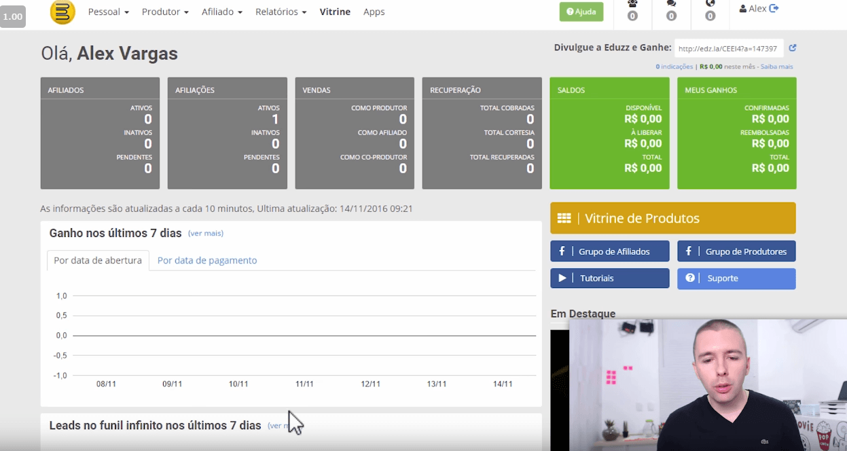The width and height of the screenshot is (847, 451).
Task: Select the Por data de abertura tab
Action: pos(98,260)
